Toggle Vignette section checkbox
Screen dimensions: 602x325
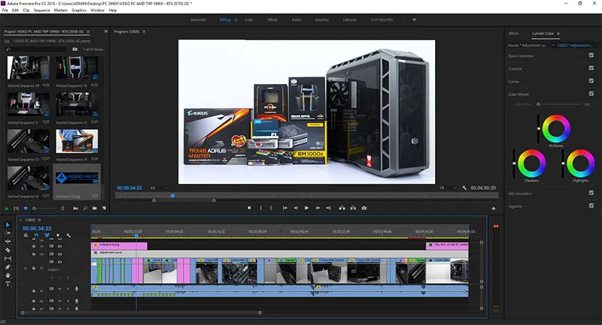591,206
